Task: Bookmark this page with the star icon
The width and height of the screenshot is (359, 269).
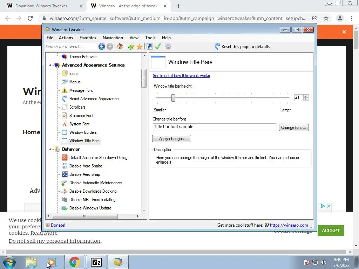Action: [326, 18]
